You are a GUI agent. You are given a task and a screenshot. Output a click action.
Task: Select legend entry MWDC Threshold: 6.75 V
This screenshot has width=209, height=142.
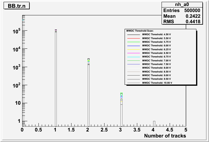pos(156,57)
